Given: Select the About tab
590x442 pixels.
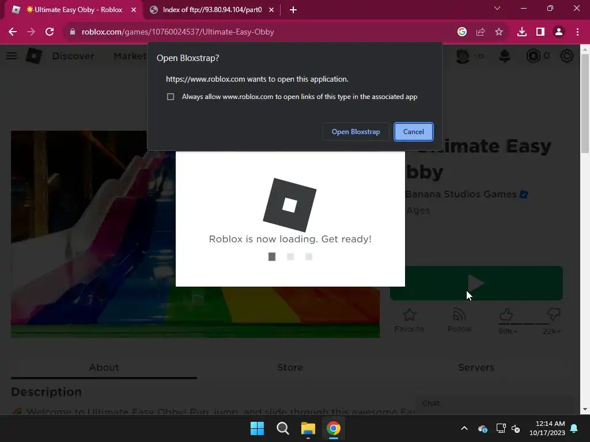Looking at the screenshot, I should (104, 368).
